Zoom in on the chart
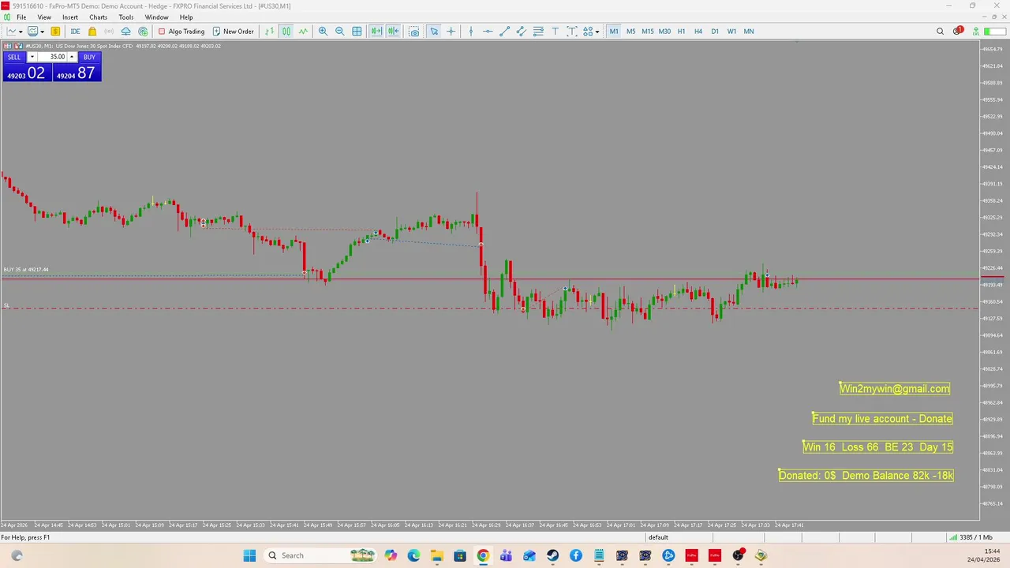Viewport: 1010px width, 568px height. click(x=323, y=32)
